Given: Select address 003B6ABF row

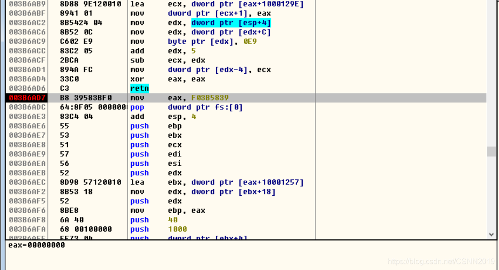Looking at the screenshot, I should click(x=27, y=13).
